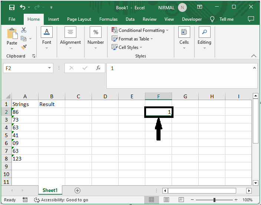Click the Paste clipboard icon
Screen dimensions: 261x205
click(x=12, y=33)
